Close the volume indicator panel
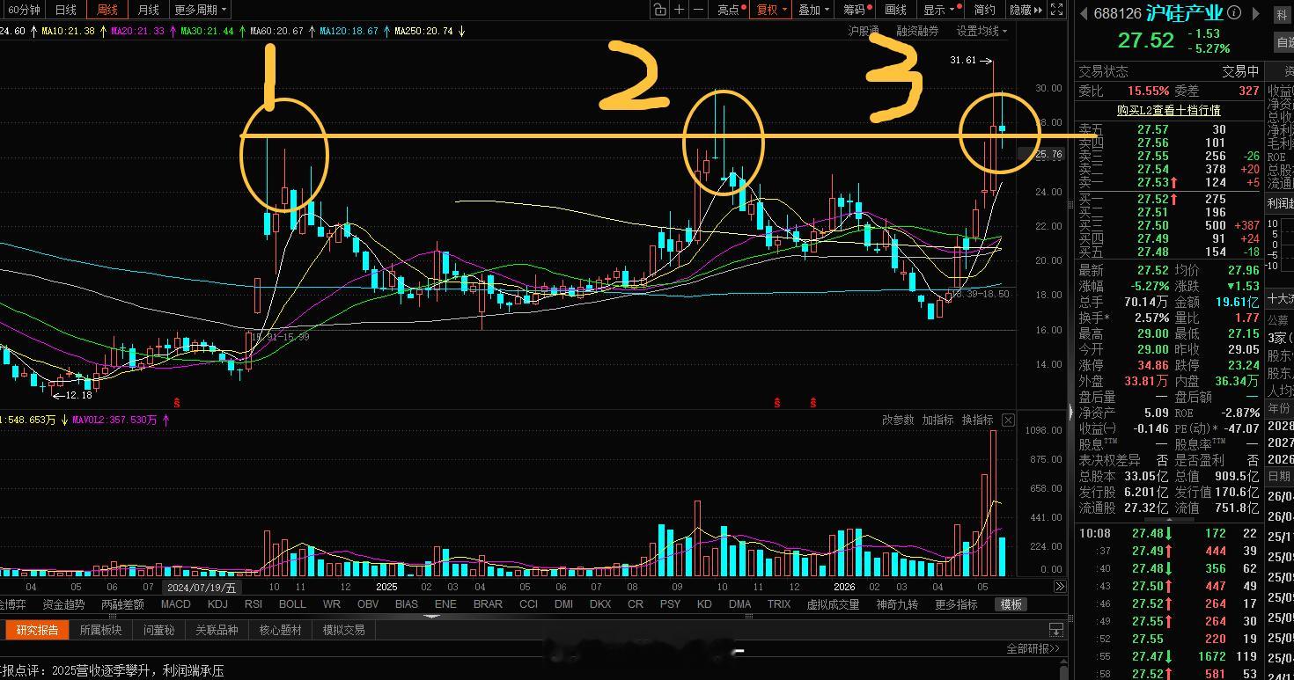 point(1008,420)
